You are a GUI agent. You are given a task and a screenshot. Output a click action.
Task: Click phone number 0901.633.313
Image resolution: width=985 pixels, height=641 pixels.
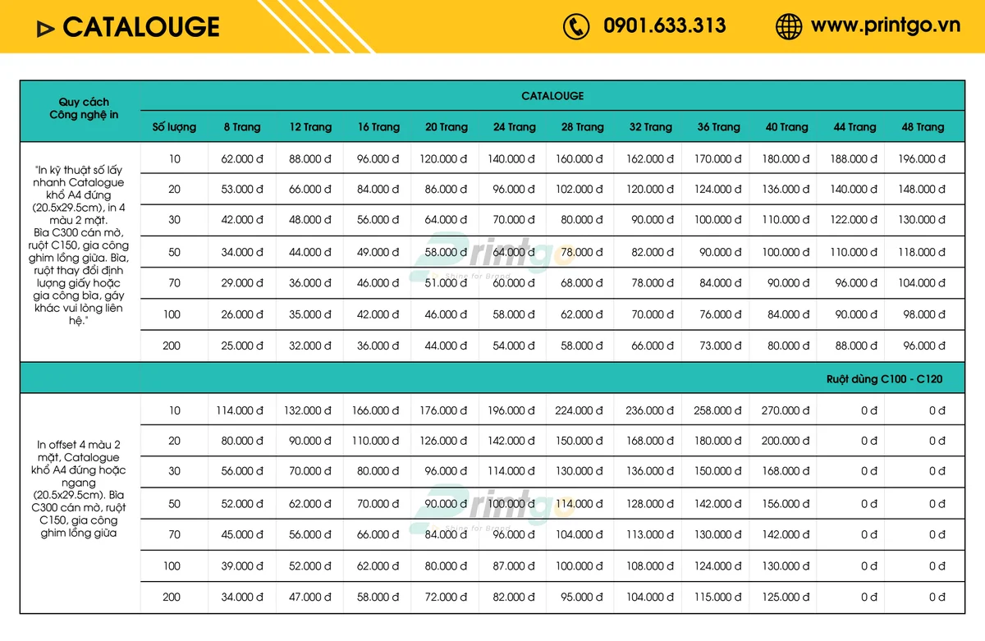click(665, 26)
